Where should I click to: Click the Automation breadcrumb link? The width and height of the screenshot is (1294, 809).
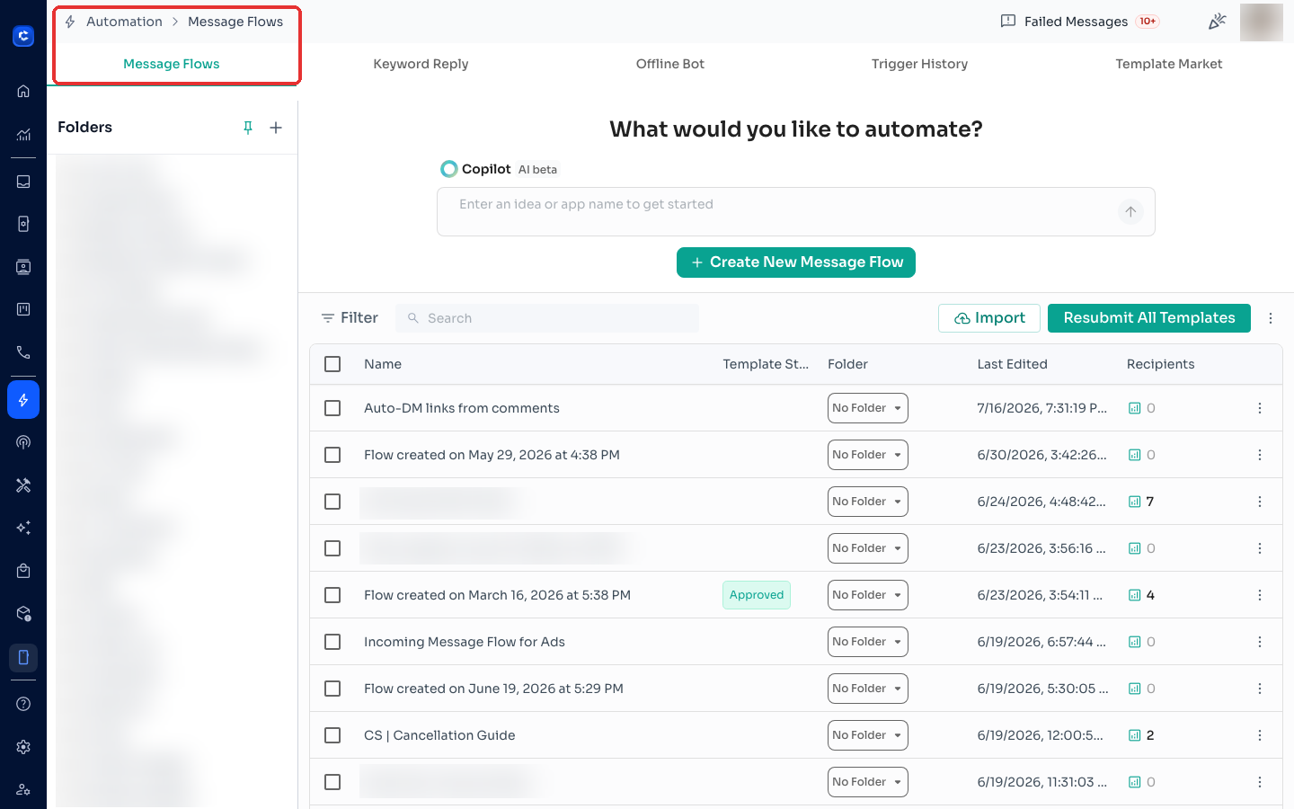[124, 22]
